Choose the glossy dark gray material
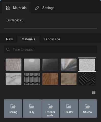Image resolution: width=101 pixels, height=122 pixels. (x=50, y=65)
